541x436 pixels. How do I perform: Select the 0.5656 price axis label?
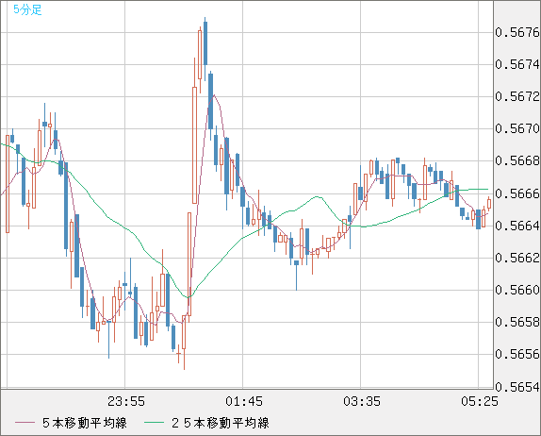click(x=517, y=354)
